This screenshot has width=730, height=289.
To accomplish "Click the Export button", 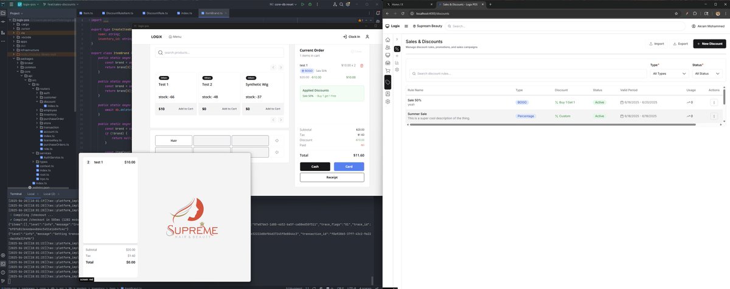I will tap(680, 44).
